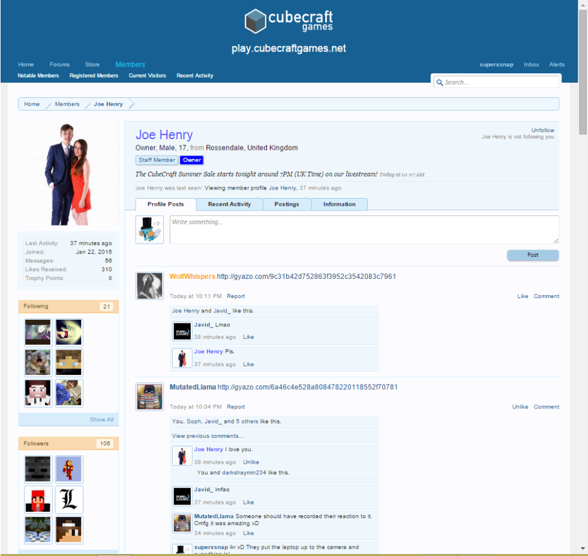Click Javid_'s avatar next to 'Lmao' comment
Screen dimensions: 588x556
click(182, 332)
